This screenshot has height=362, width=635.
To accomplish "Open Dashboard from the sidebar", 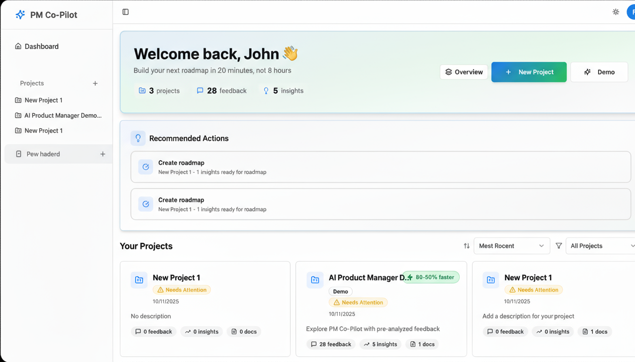I will coord(42,46).
